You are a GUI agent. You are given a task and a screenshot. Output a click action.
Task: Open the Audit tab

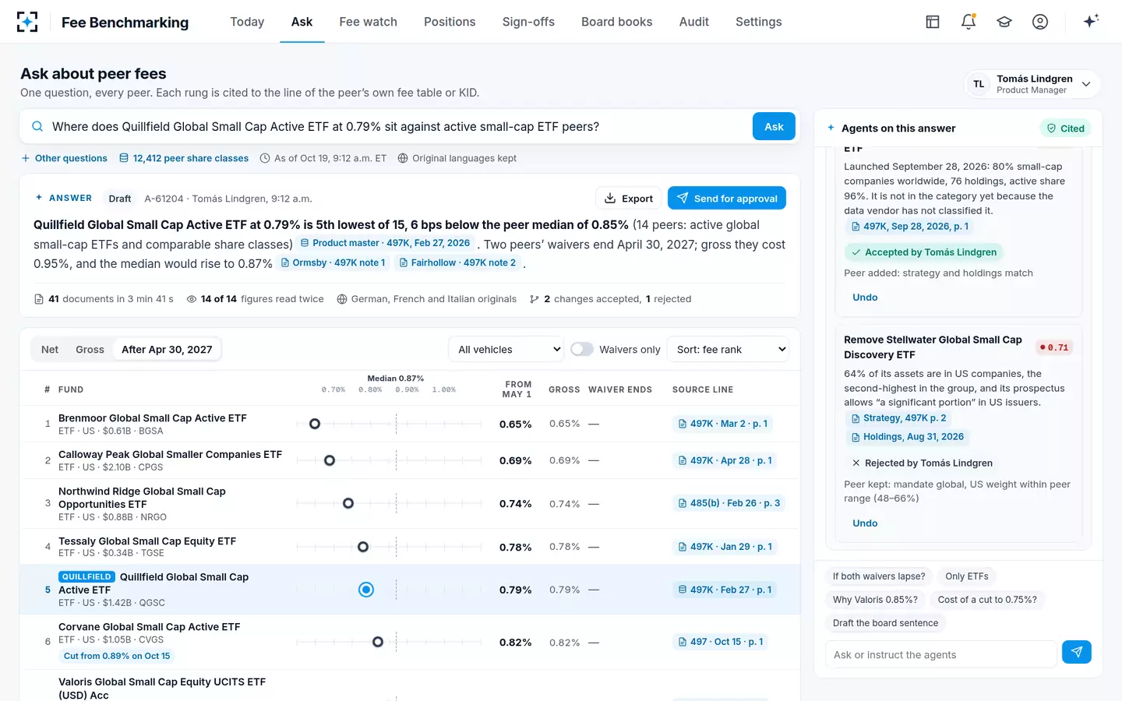click(x=694, y=22)
